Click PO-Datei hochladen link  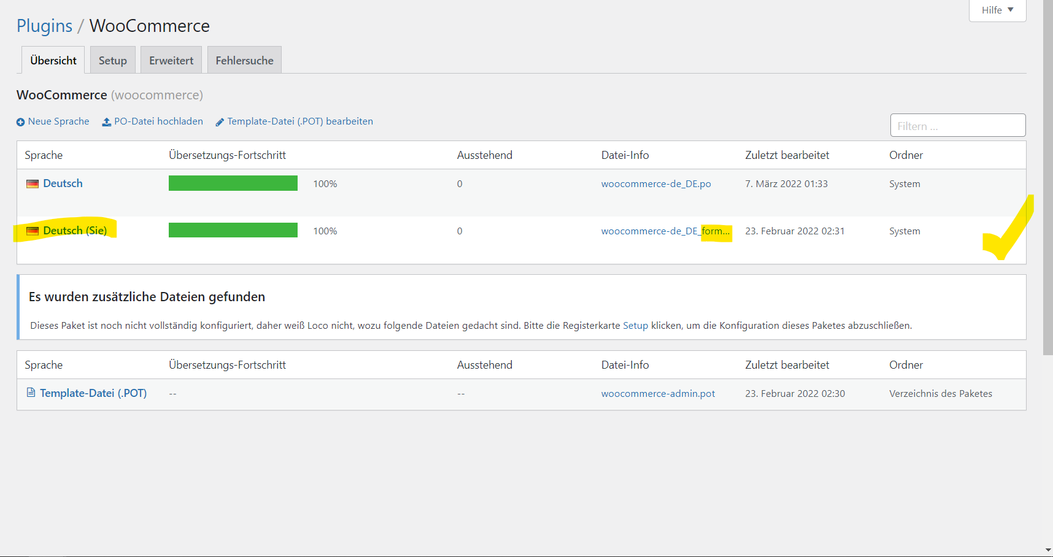(158, 121)
